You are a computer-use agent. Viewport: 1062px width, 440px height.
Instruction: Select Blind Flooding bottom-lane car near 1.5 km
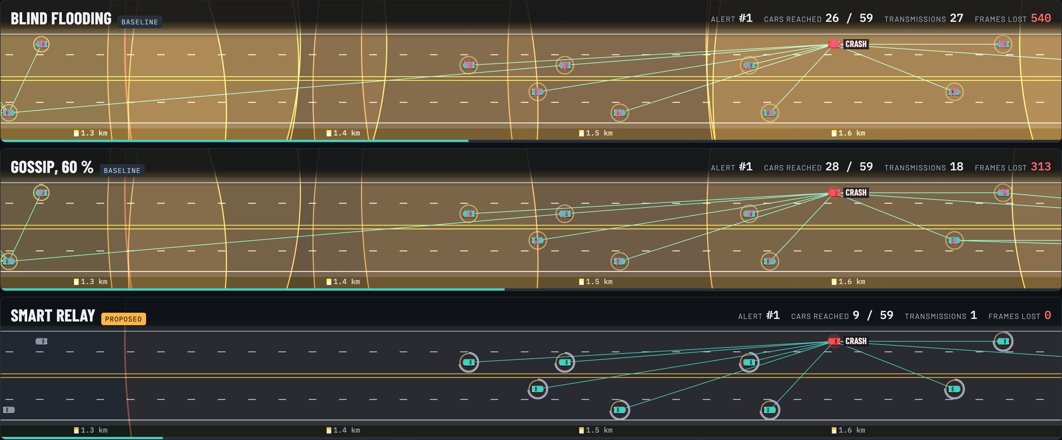619,113
